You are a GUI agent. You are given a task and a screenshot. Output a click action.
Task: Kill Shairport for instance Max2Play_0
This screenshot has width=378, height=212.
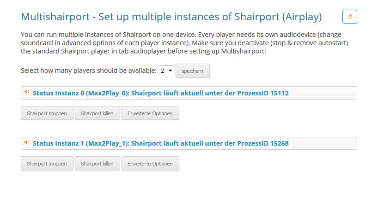coord(97,113)
